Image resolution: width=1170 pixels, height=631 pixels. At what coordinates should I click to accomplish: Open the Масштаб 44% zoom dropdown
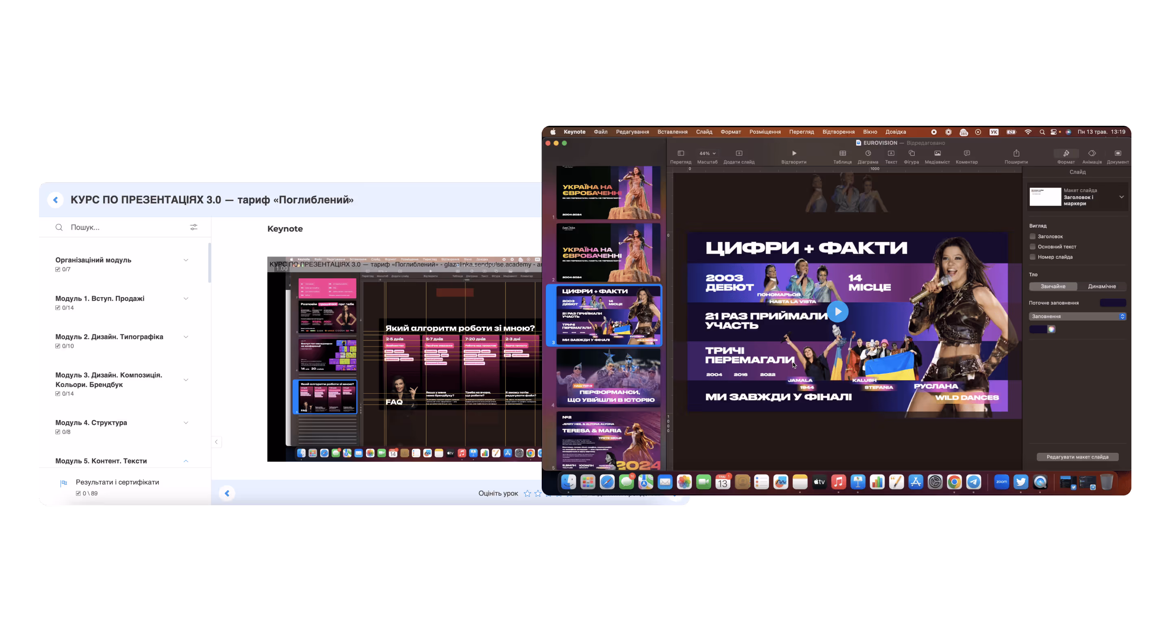[x=707, y=153]
